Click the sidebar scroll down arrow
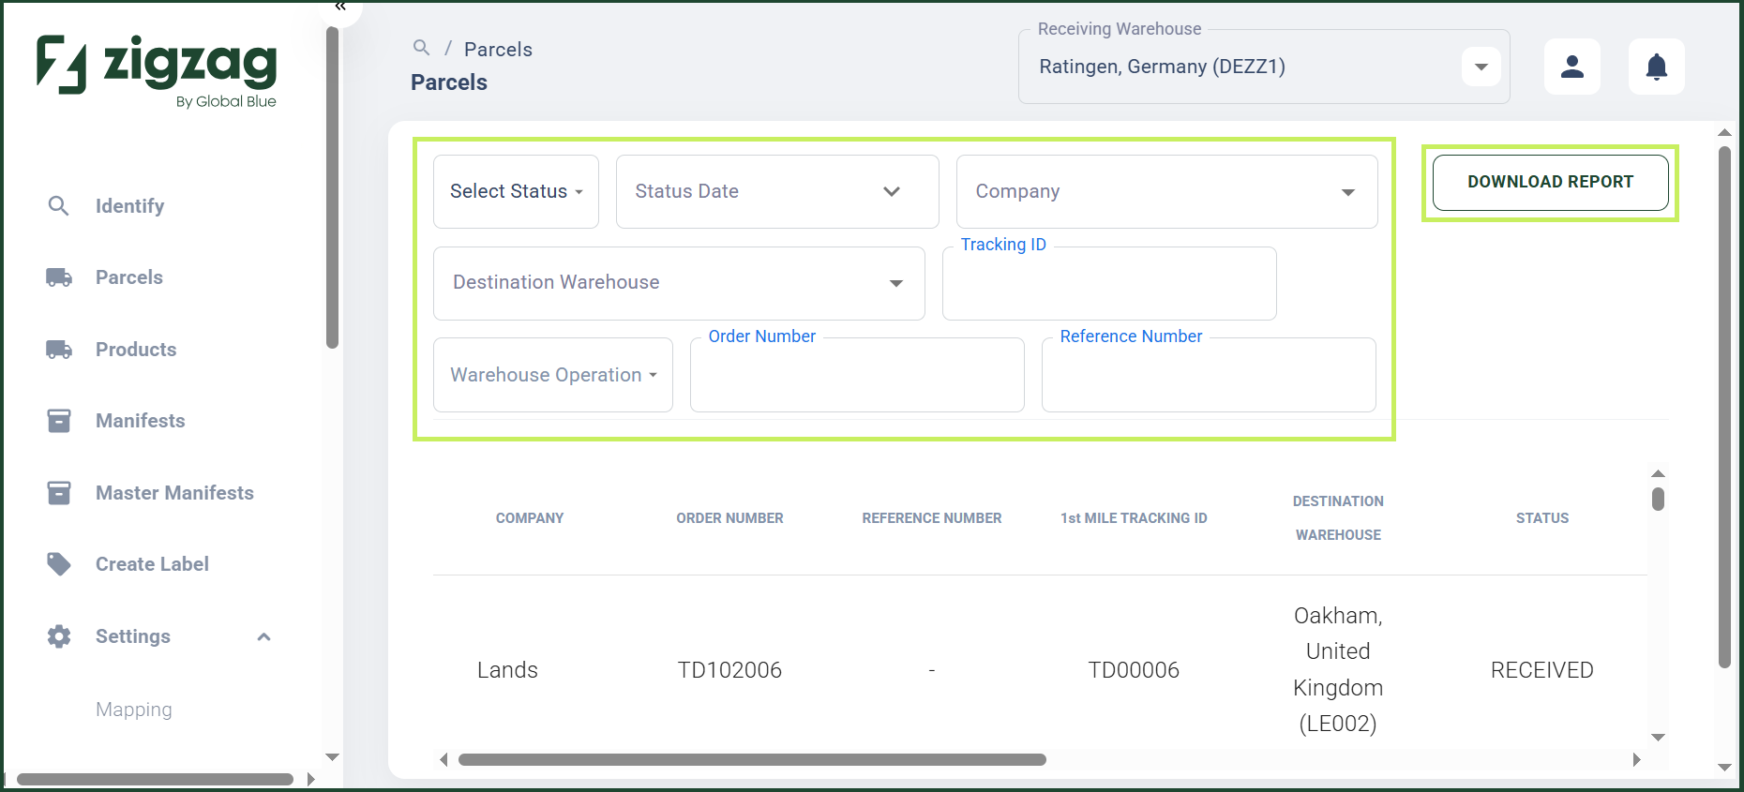Viewport: 1744px width, 792px height. pyautogui.click(x=332, y=757)
